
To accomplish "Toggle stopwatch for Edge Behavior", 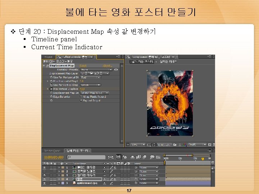I will click(51, 97).
